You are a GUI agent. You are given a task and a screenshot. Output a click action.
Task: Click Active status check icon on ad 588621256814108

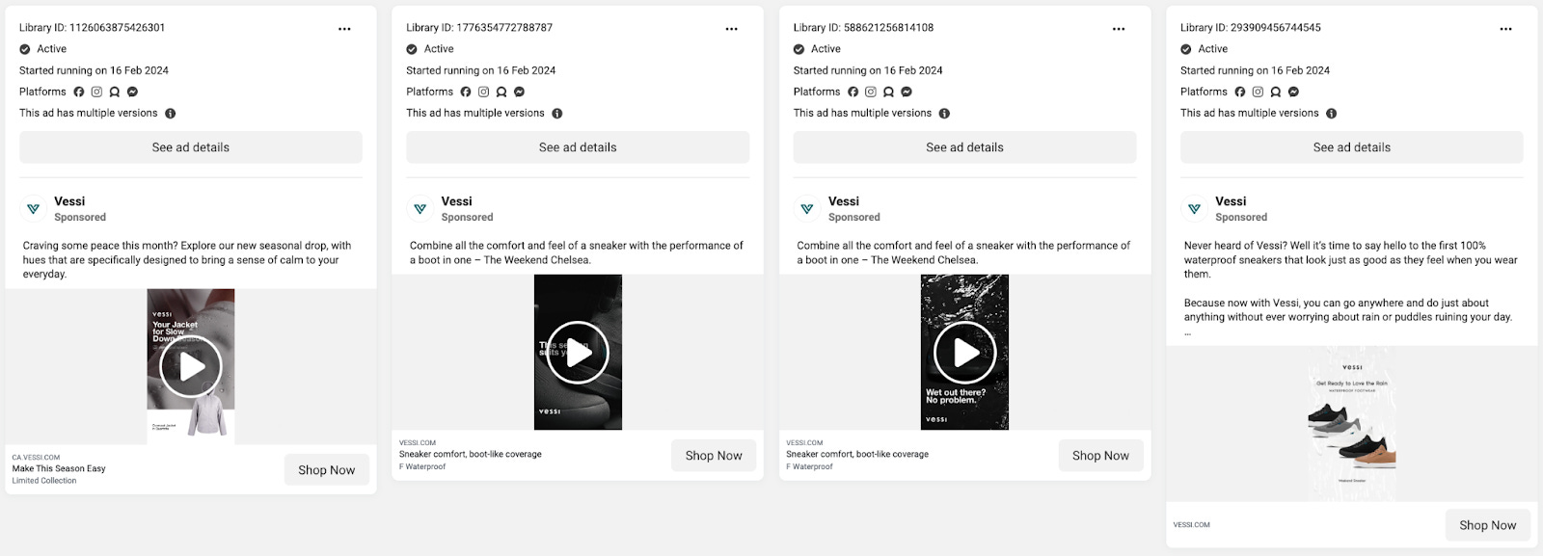(x=799, y=49)
